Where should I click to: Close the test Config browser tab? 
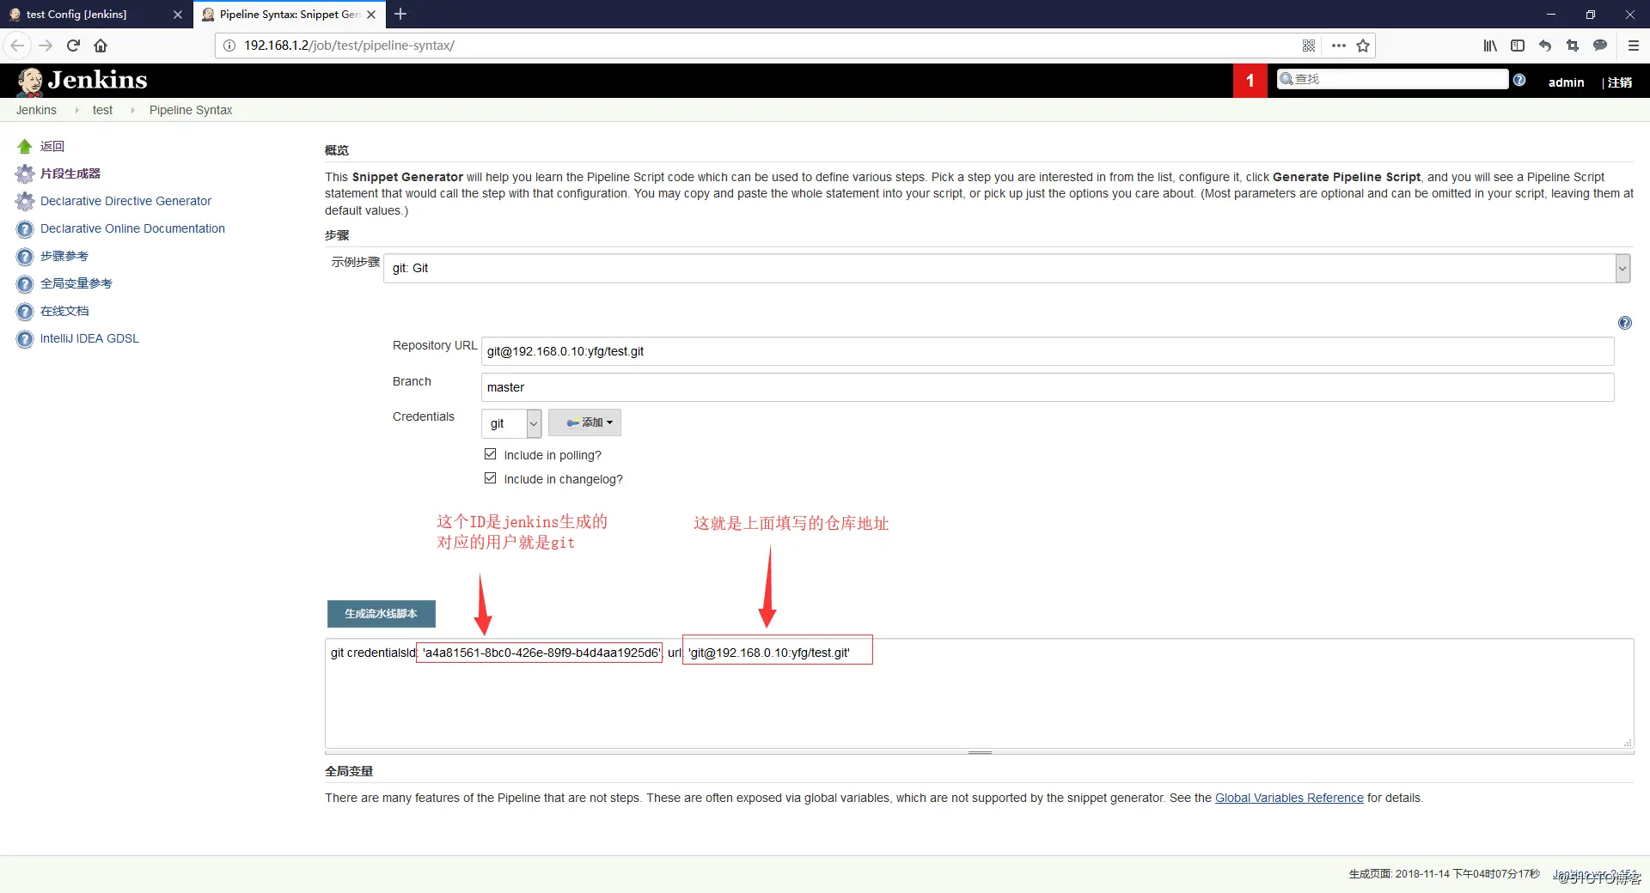[178, 15]
